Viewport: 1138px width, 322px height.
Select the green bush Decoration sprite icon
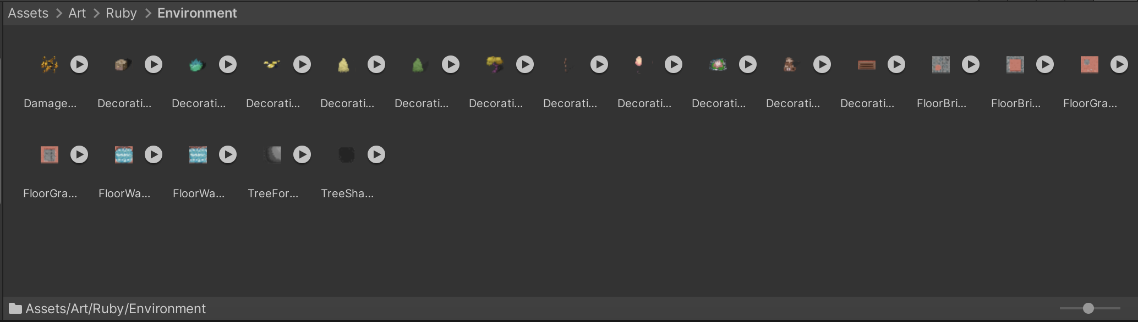coord(418,65)
